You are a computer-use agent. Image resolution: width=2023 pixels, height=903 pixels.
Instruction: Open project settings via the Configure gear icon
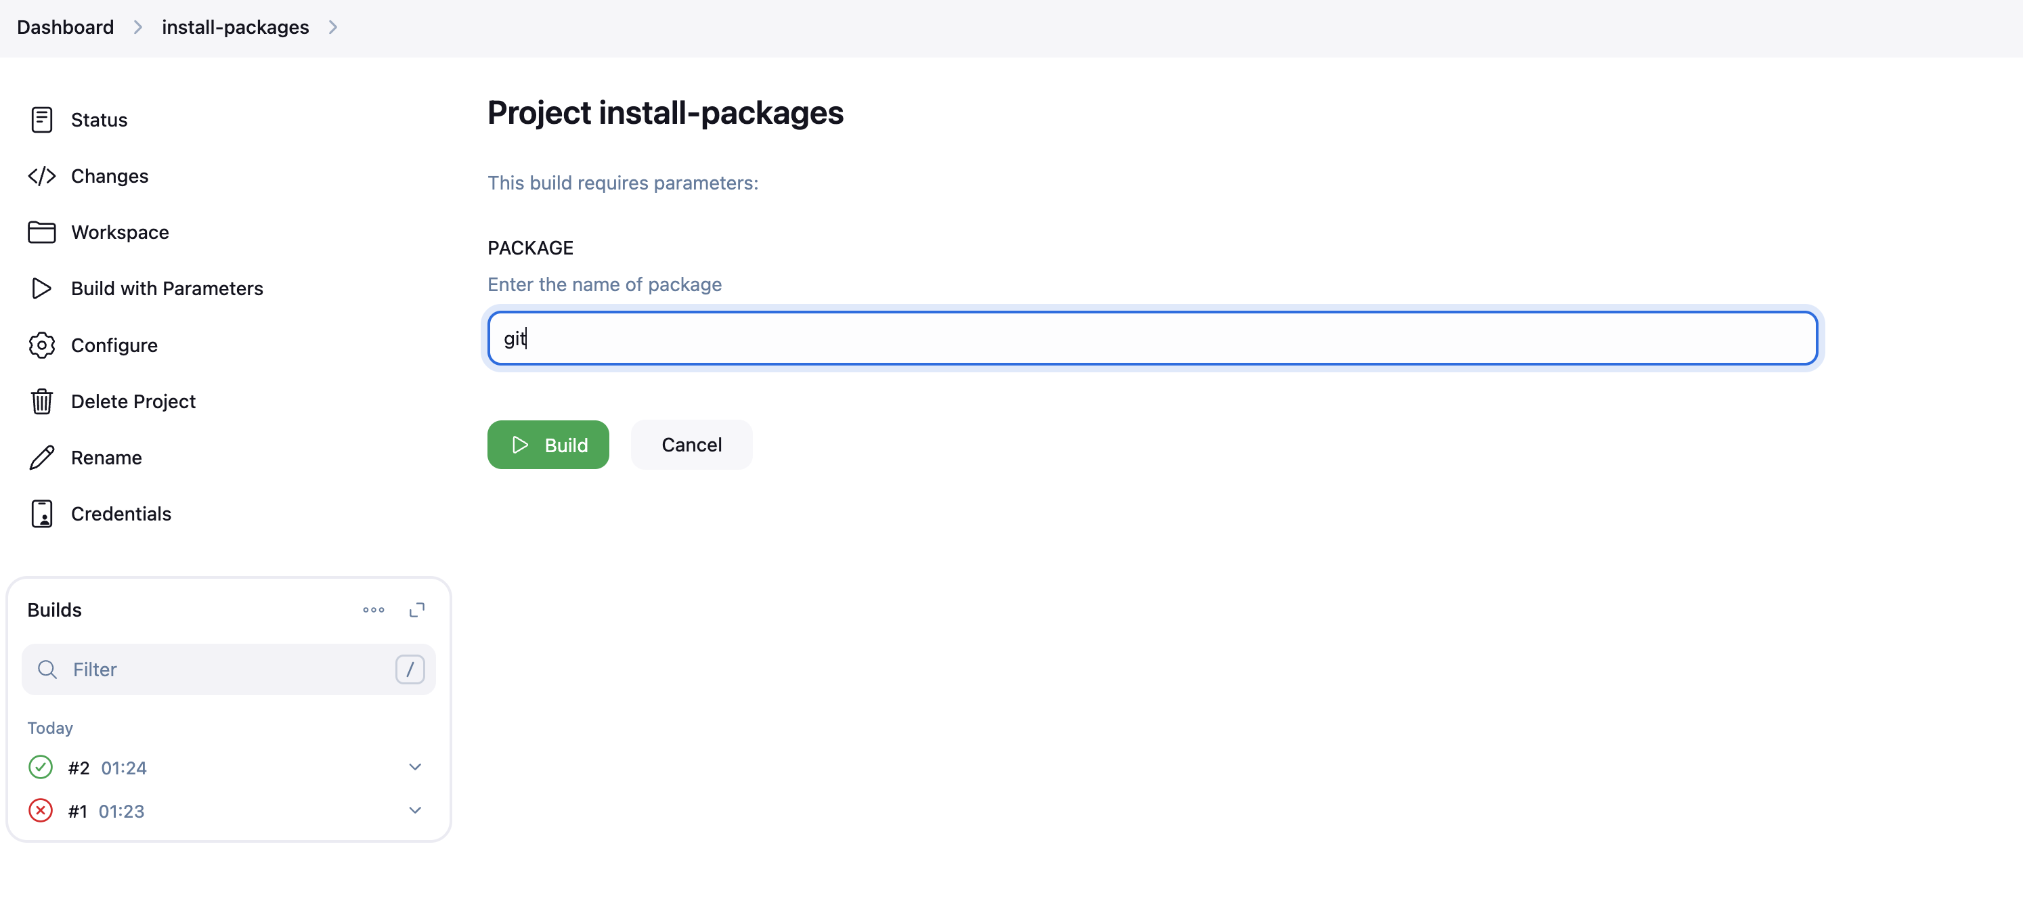click(41, 345)
